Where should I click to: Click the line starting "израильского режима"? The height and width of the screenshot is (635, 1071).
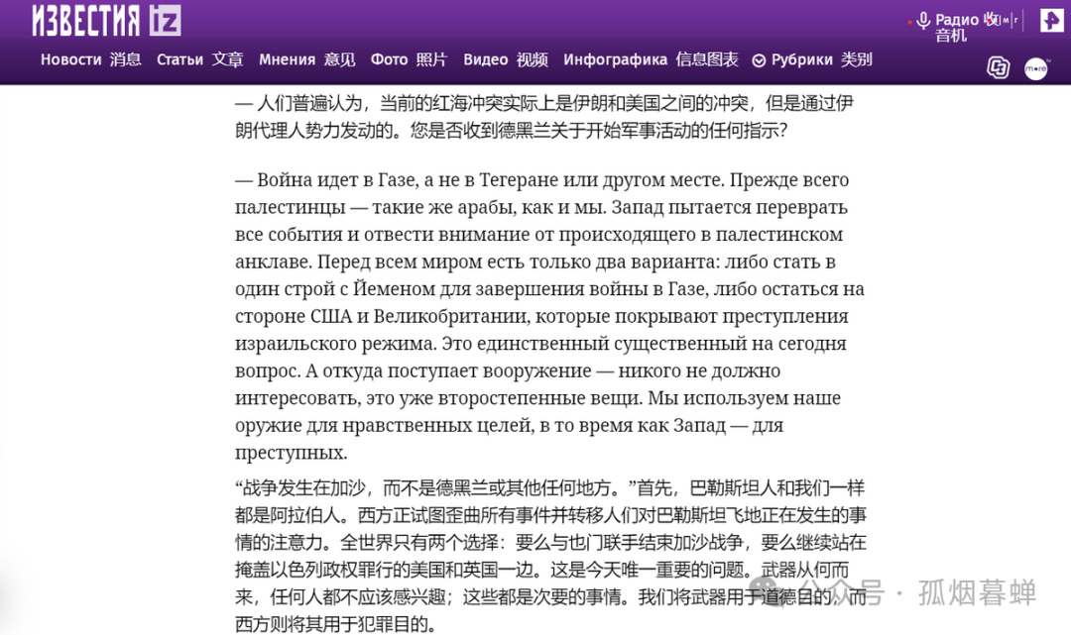(540, 344)
